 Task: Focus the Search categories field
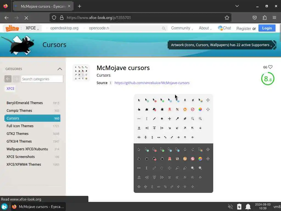42,79
